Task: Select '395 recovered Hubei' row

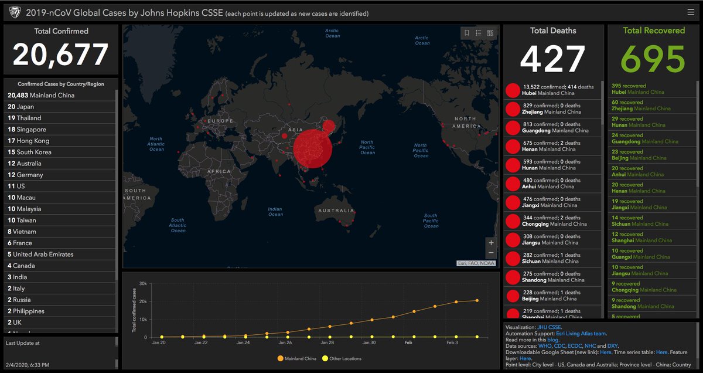Action: click(652, 89)
